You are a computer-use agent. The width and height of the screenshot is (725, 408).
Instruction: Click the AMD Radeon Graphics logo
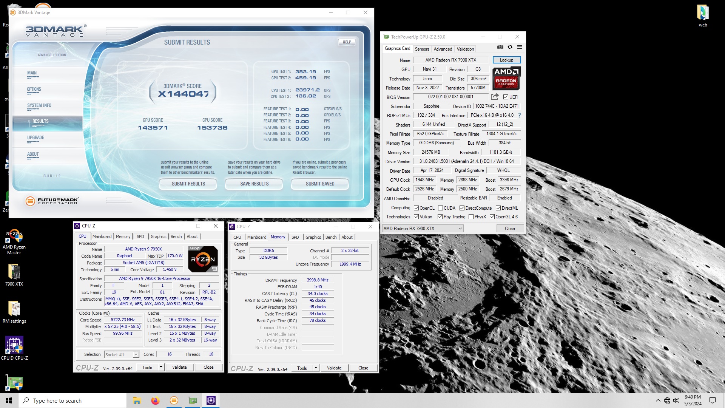tap(506, 78)
